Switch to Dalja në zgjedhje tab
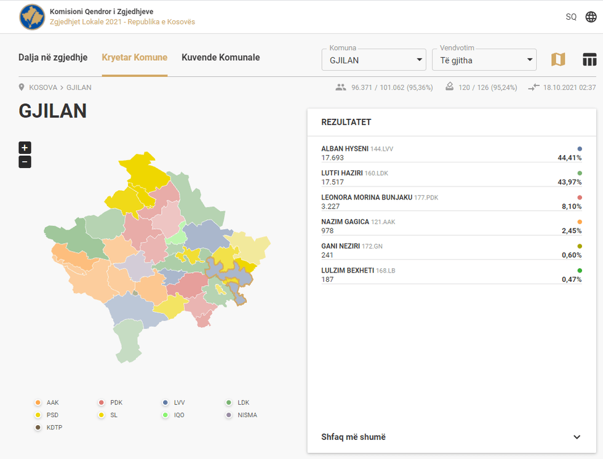This screenshot has height=459, width=603. pyautogui.click(x=53, y=58)
